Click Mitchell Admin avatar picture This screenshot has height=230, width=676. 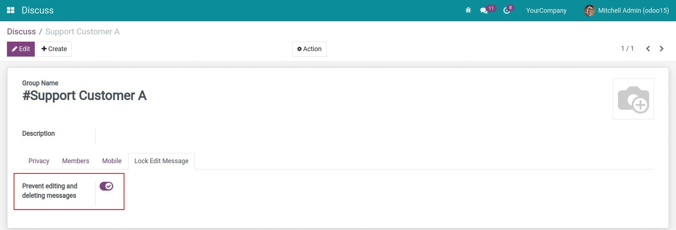tap(589, 11)
